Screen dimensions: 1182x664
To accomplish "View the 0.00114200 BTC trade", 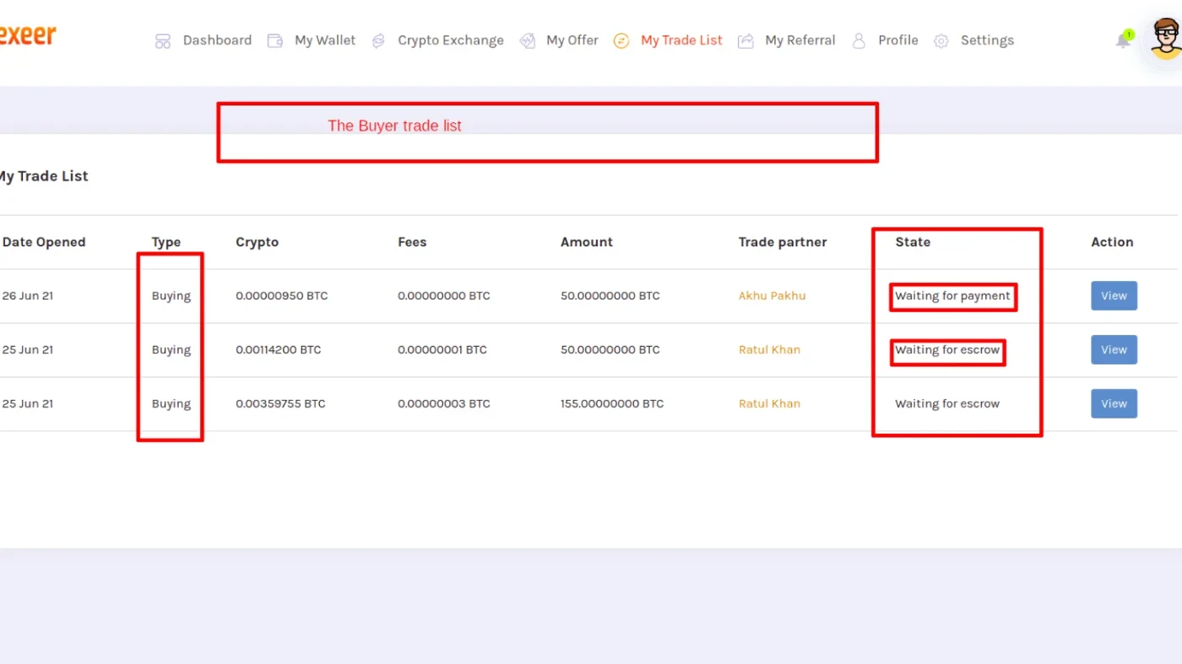I will (1114, 350).
